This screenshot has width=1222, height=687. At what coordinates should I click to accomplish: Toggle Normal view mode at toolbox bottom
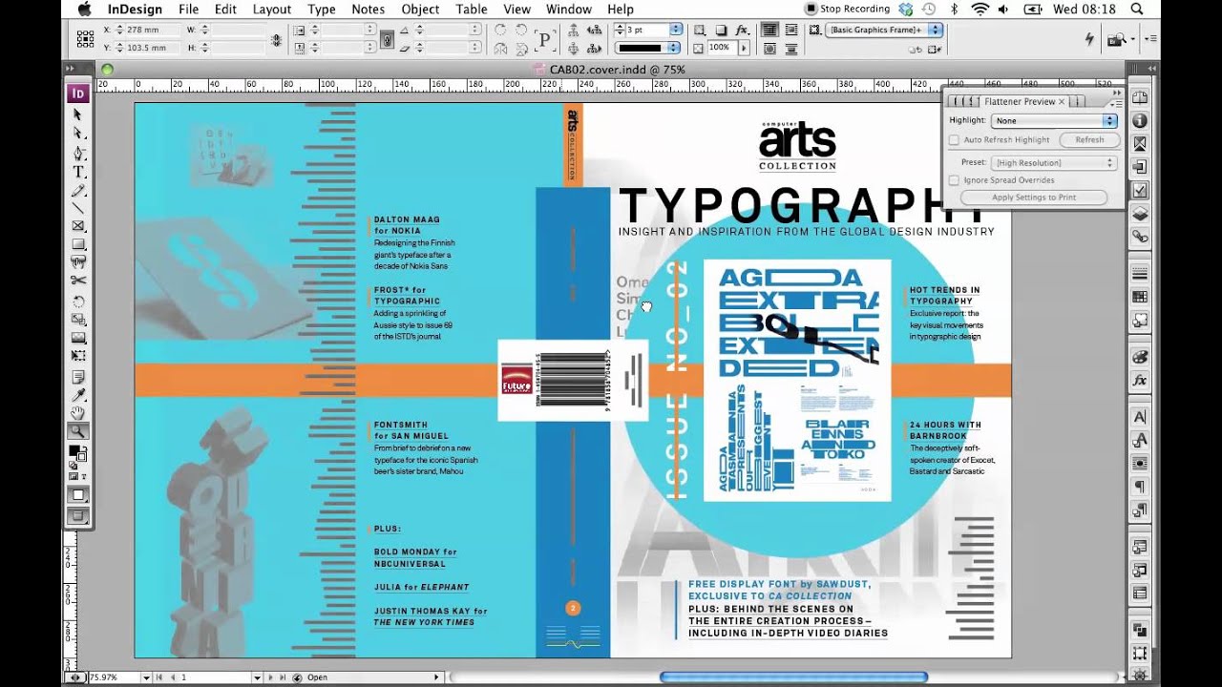coord(78,495)
